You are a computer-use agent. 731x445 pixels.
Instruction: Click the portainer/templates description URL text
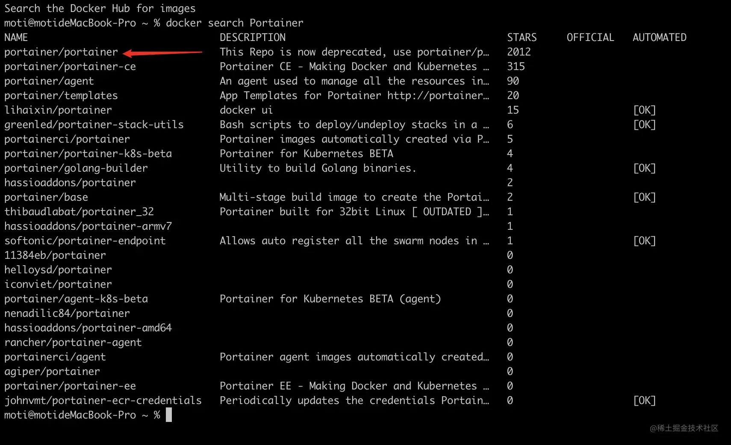click(x=438, y=96)
